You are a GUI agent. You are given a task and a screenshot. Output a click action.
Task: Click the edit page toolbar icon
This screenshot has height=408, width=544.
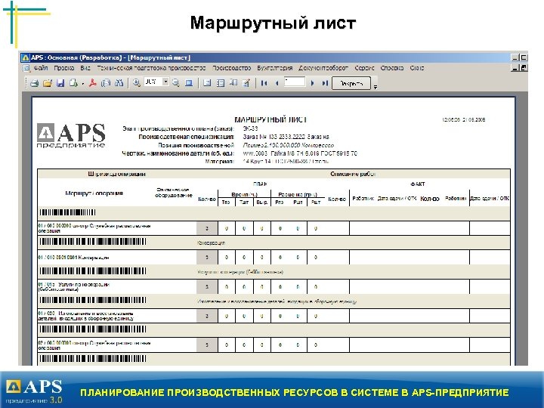(246, 83)
